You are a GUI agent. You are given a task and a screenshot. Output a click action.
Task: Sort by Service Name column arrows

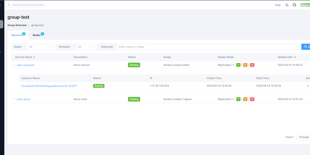point(34,57)
